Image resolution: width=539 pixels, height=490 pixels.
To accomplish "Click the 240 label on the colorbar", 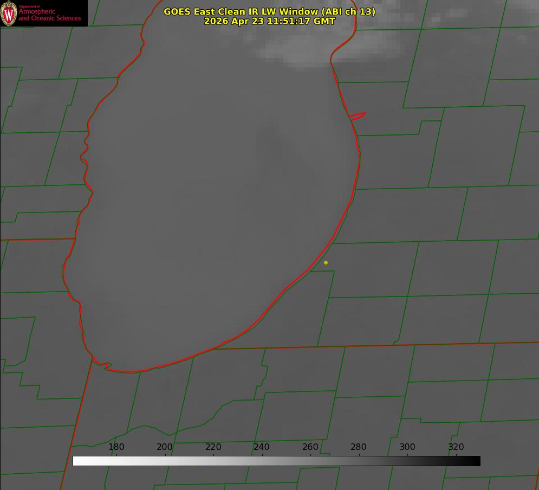I will [x=262, y=447].
